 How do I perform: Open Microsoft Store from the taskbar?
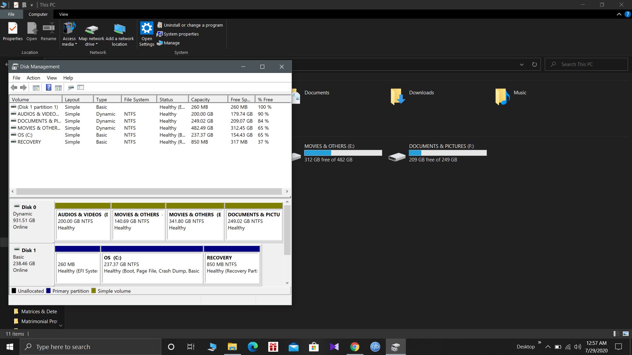(314, 347)
